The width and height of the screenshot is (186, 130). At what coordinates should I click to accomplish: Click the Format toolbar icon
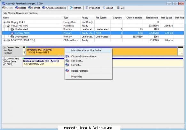tap(30, 8)
